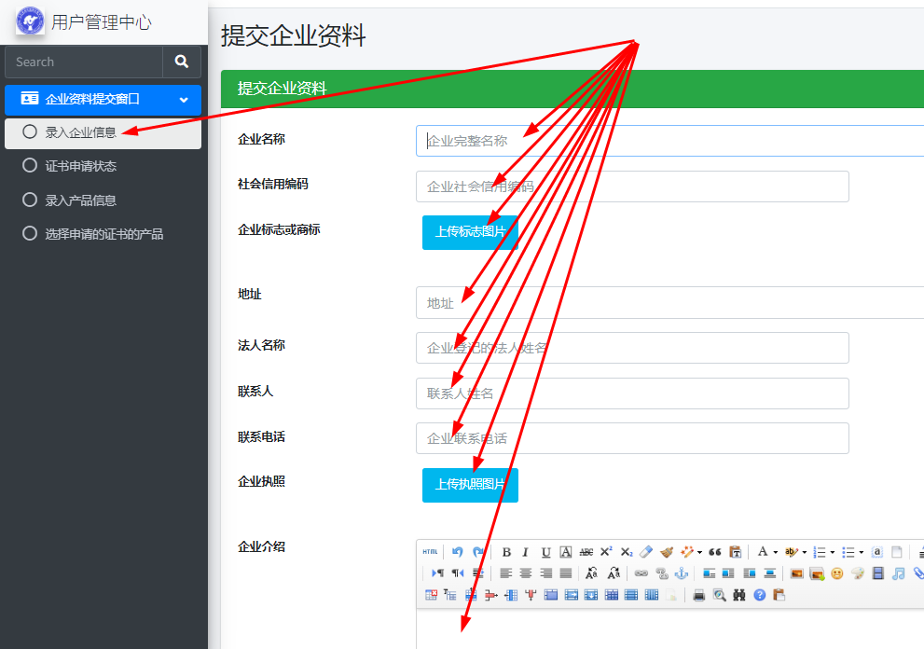Print editor content icon
This screenshot has height=649, width=924.
699,595
